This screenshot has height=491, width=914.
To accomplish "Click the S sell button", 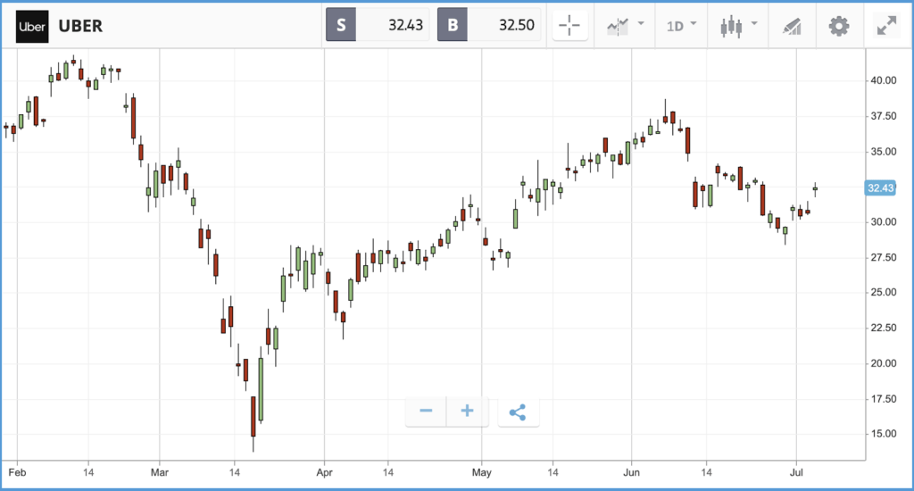I will [341, 25].
